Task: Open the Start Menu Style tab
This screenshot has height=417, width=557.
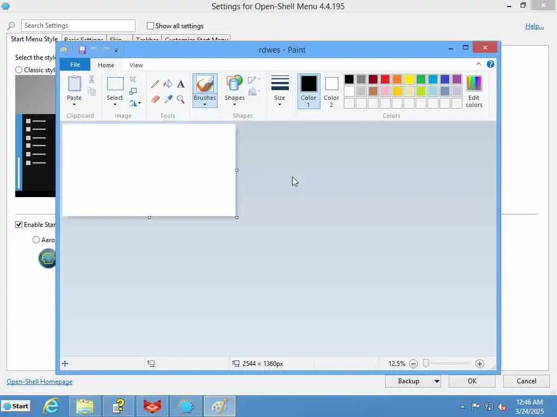Action: coord(34,39)
